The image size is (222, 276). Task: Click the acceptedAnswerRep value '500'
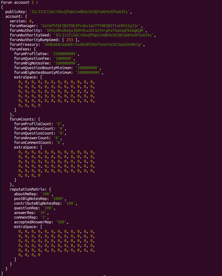(x=62, y=222)
